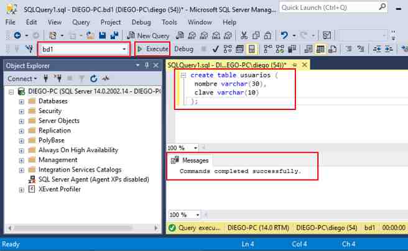Increase indent of selected lines
Viewport: 408px width, 251px height.
pos(389,49)
